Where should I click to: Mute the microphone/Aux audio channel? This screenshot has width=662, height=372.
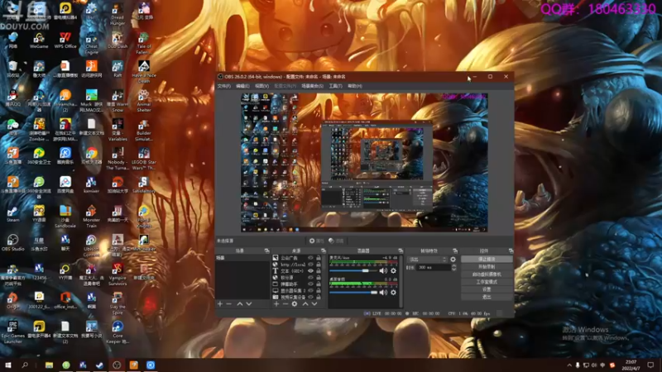click(383, 271)
